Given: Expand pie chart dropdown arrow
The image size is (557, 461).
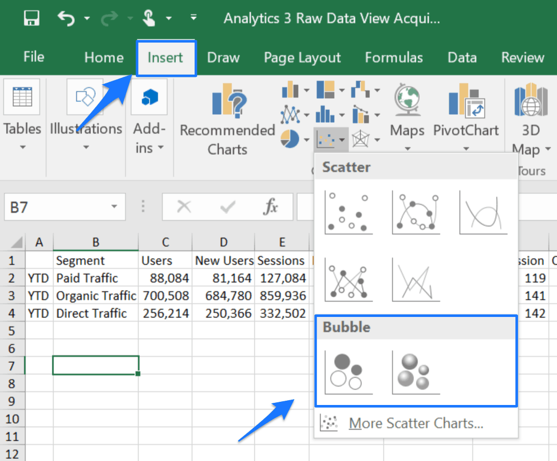Looking at the screenshot, I should [306, 140].
